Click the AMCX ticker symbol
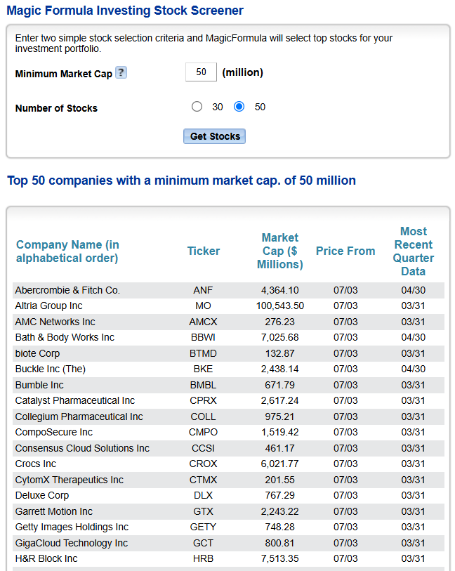 (203, 322)
